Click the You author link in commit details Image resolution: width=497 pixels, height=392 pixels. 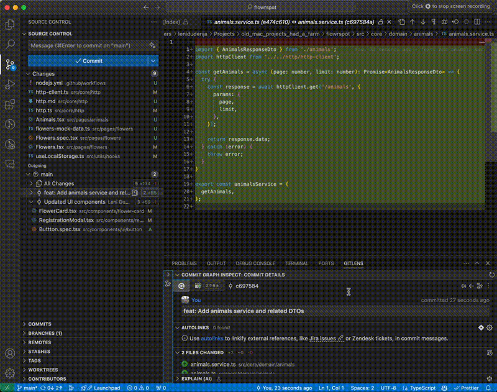[196, 300]
